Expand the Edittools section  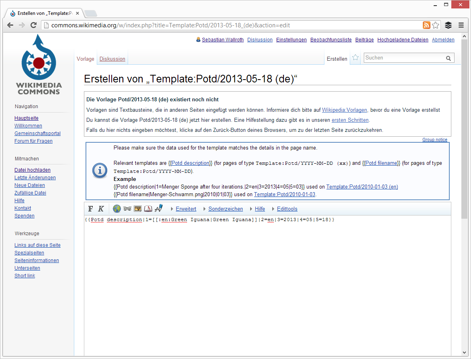point(287,209)
